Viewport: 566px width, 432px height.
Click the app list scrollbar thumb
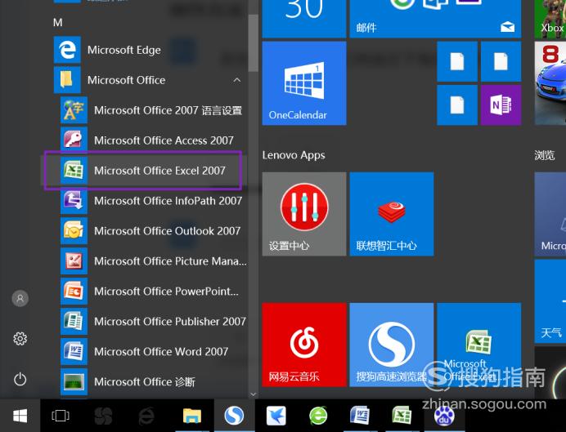pos(254,43)
